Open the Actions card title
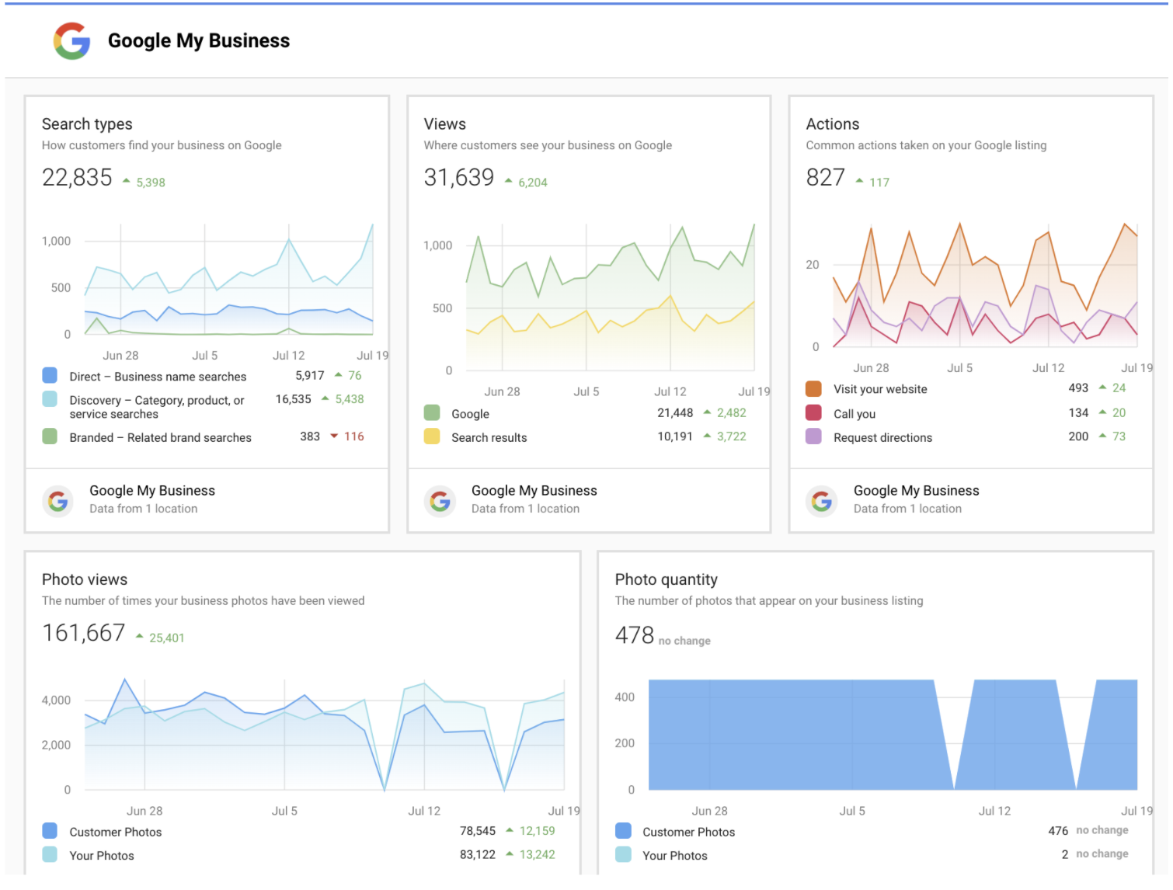 point(833,124)
